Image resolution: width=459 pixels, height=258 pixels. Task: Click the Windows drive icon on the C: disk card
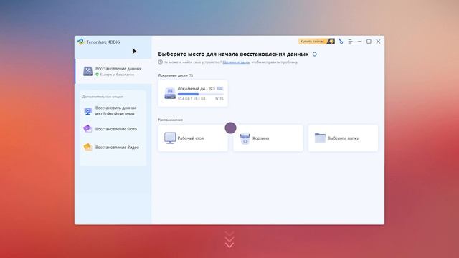pos(170,93)
